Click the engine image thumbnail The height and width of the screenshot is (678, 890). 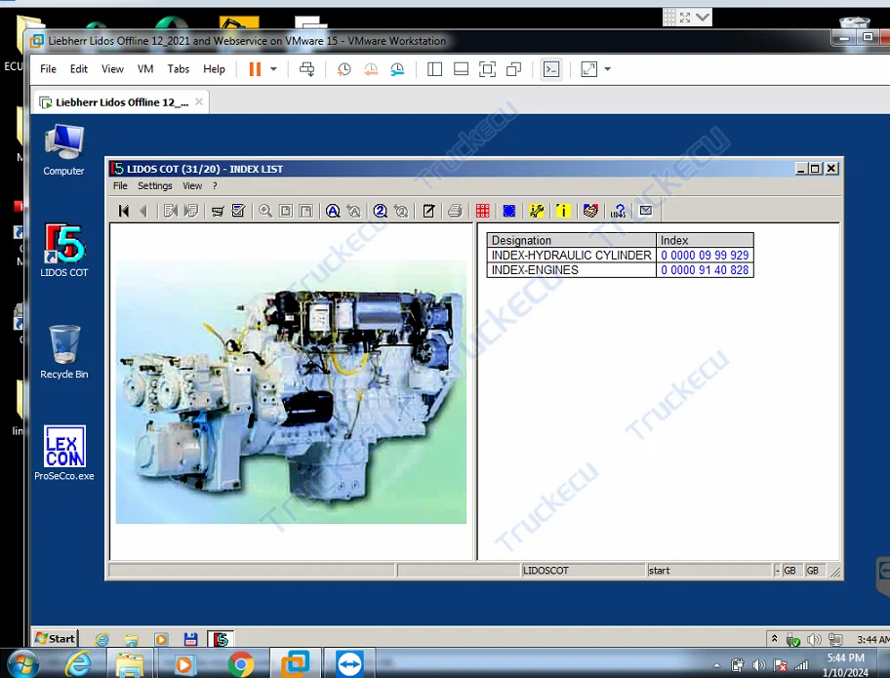click(291, 392)
